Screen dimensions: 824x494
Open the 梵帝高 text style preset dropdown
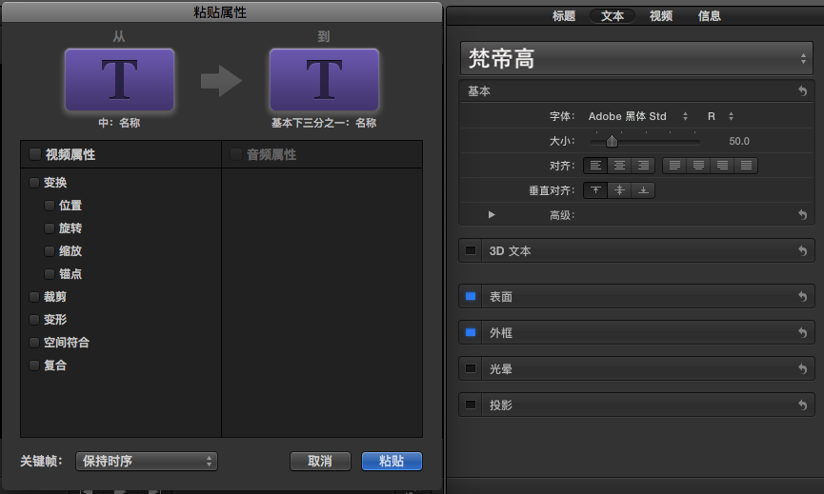637,58
